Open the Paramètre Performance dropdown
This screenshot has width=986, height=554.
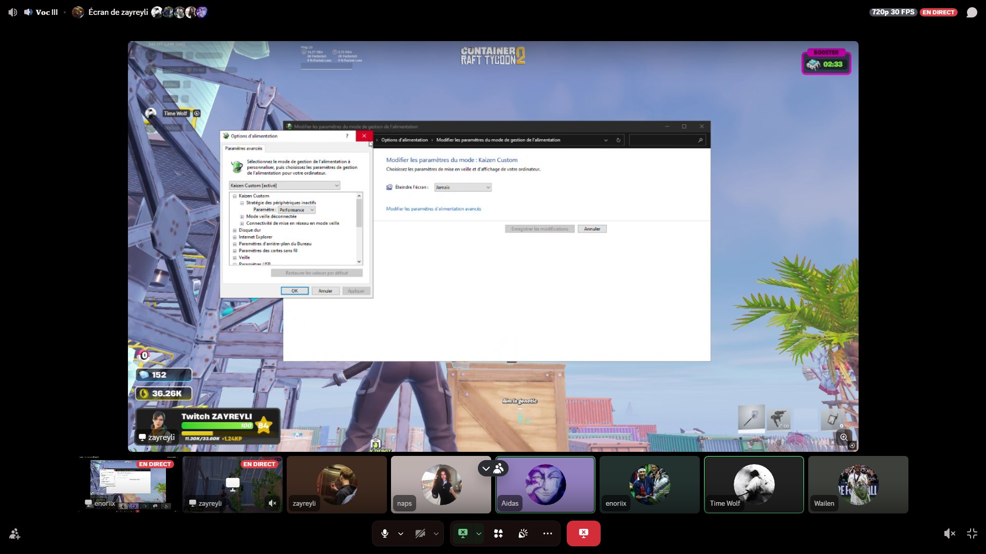click(297, 210)
